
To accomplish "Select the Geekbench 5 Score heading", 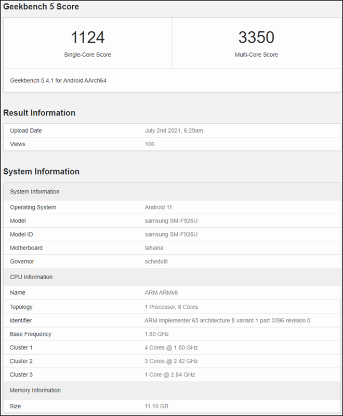I will (42, 7).
